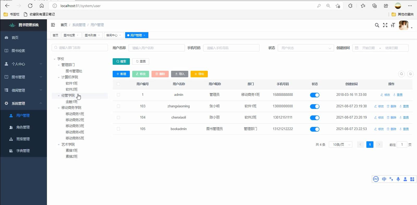Open the 书签栏 bookmarks folder

[11, 14]
